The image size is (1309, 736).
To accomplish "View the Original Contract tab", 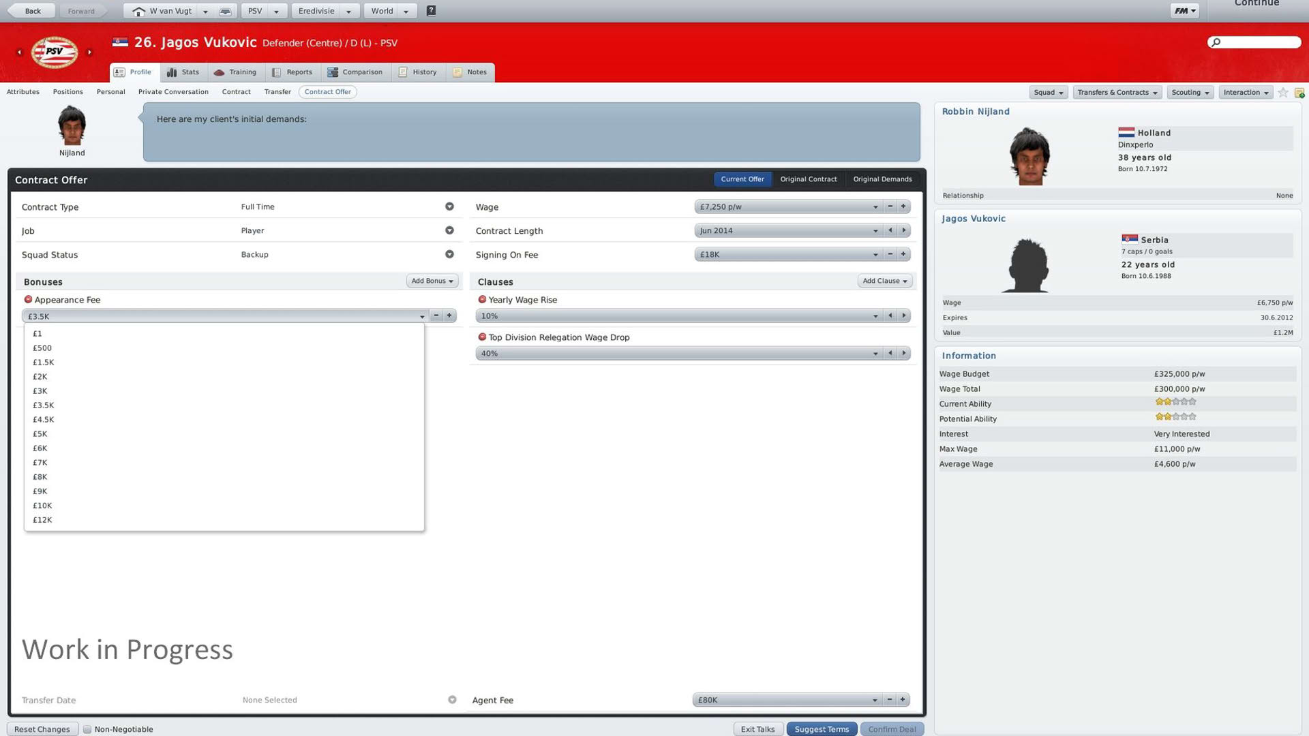I will coord(809,179).
